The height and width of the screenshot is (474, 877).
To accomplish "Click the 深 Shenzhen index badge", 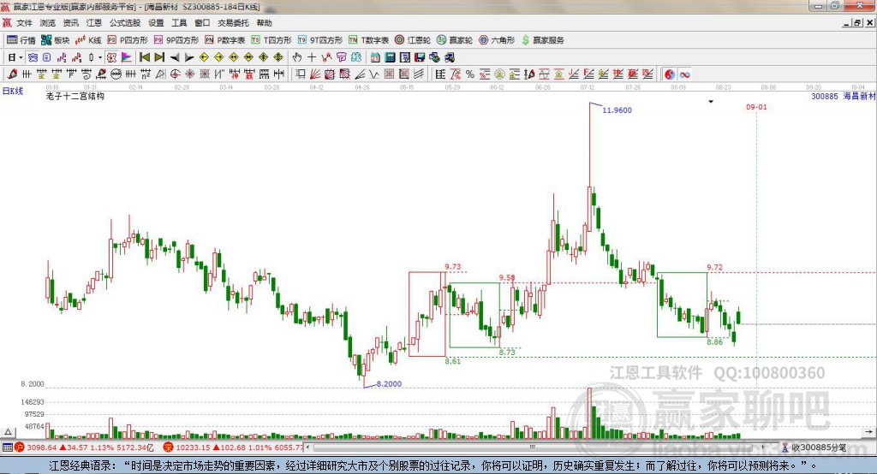I will pos(169,447).
